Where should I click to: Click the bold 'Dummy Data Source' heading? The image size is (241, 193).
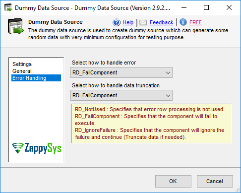(56, 22)
